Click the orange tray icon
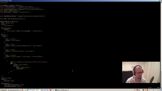Image resolution: width=162 pixels, height=91 pixels. (145, 90)
